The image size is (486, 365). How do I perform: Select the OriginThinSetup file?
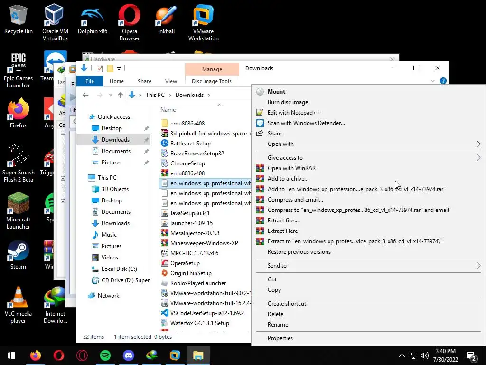pos(191,273)
